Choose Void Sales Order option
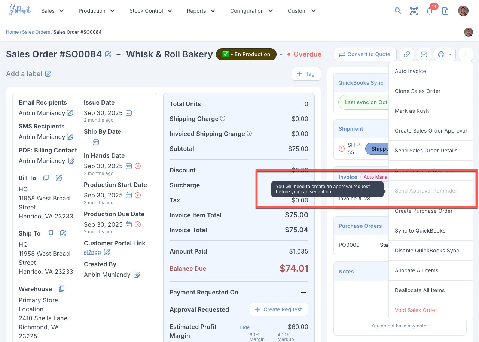Image resolution: width=479 pixels, height=342 pixels. pos(416,310)
